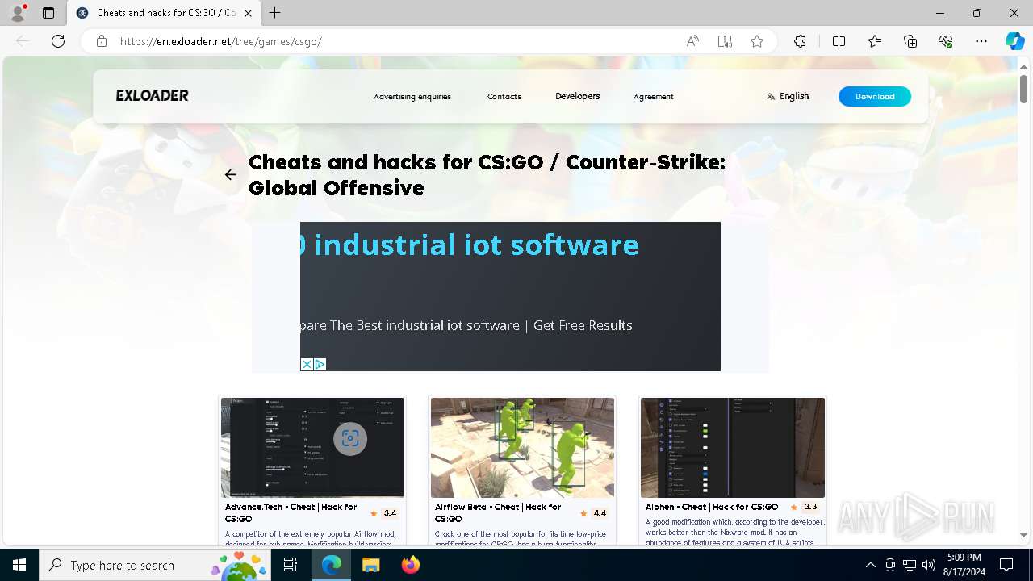Image resolution: width=1033 pixels, height=581 pixels.
Task: Go to the EXLOADER home logo
Action: [152, 95]
